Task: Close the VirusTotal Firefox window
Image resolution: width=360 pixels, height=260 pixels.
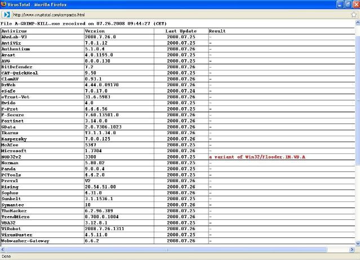Action: coord(356,5)
